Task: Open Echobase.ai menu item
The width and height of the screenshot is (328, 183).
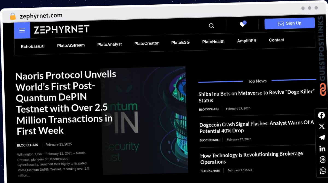Action: pos(33,46)
